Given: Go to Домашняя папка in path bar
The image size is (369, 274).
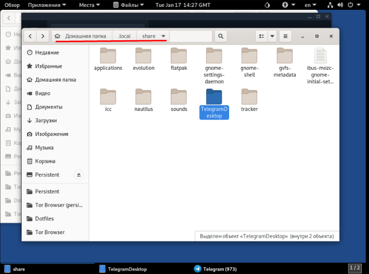Looking at the screenshot, I should (x=85, y=36).
